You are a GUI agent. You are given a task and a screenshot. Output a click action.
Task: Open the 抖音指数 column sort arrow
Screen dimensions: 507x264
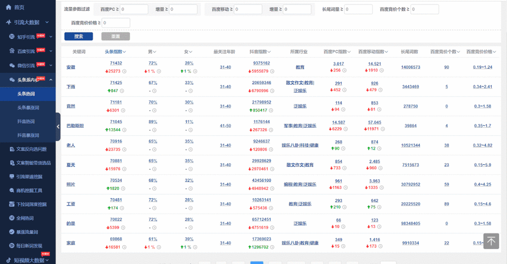(x=269, y=52)
